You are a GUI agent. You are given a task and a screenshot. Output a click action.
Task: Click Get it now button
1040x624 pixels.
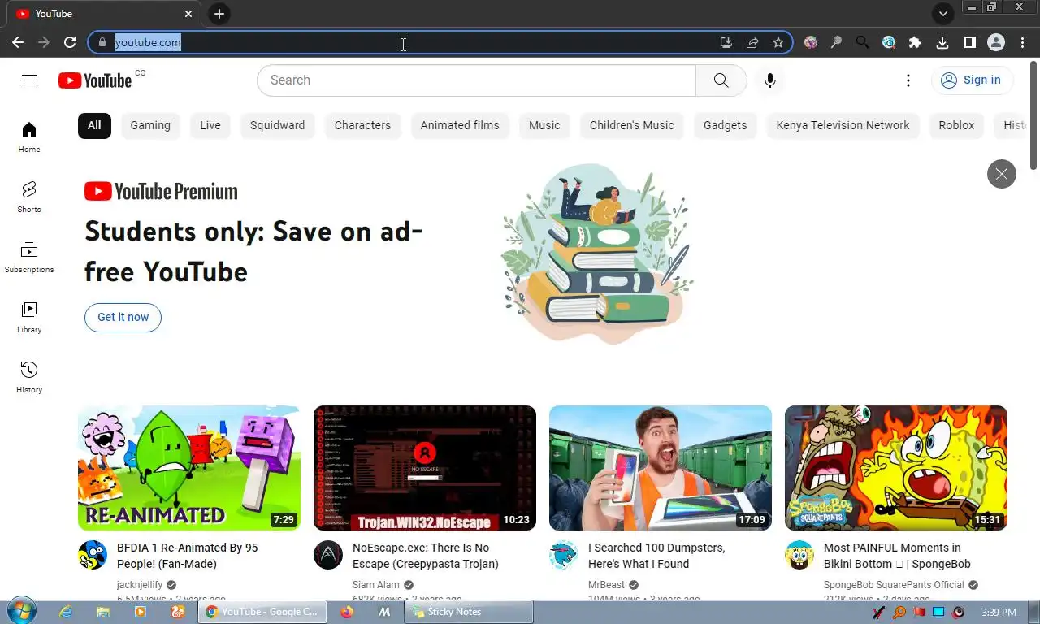pos(123,317)
